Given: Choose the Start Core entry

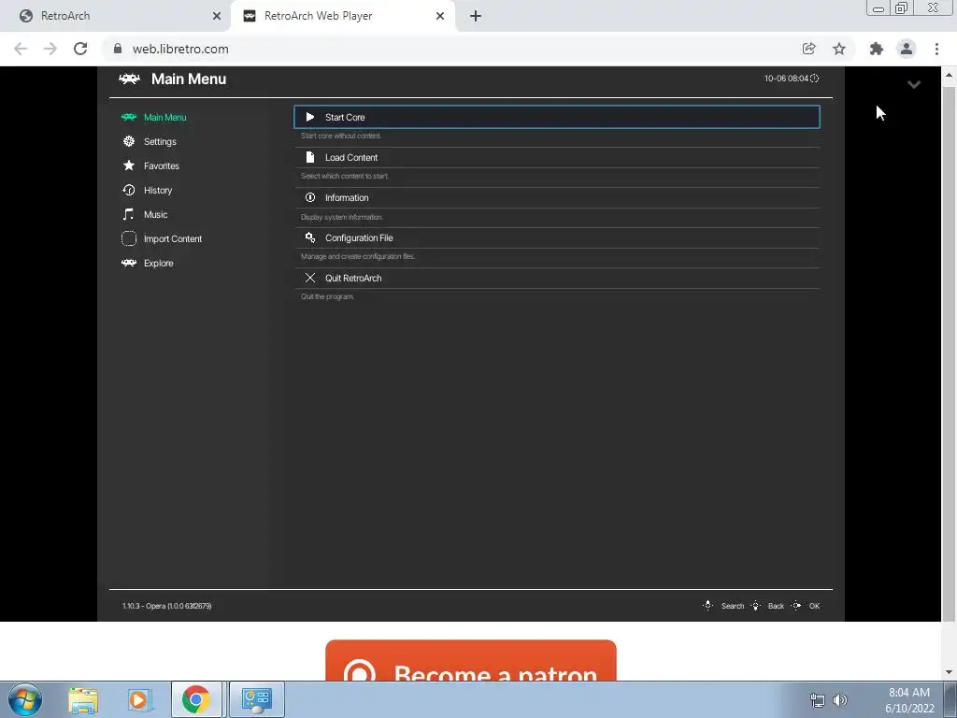Looking at the screenshot, I should (557, 117).
